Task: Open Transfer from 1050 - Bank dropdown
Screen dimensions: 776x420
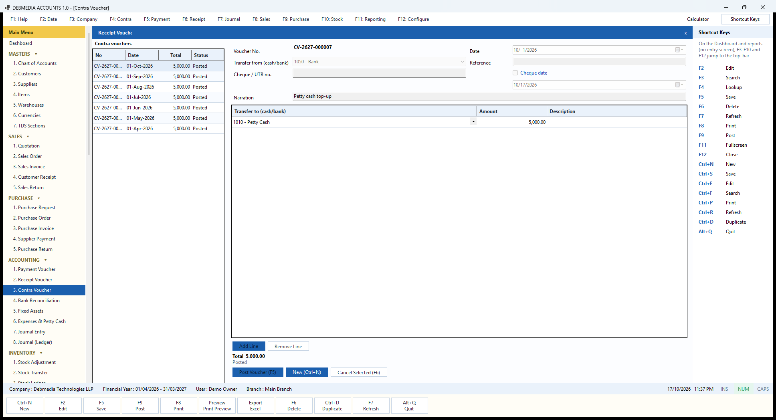Action: (462, 62)
